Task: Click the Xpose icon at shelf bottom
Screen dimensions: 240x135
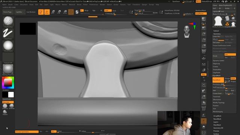Action: [204, 132]
